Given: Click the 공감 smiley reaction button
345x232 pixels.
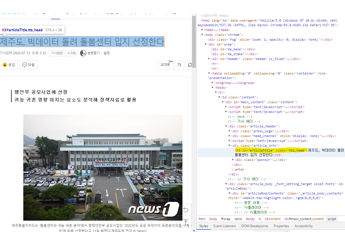Looking at the screenshot, I should coord(9,65).
